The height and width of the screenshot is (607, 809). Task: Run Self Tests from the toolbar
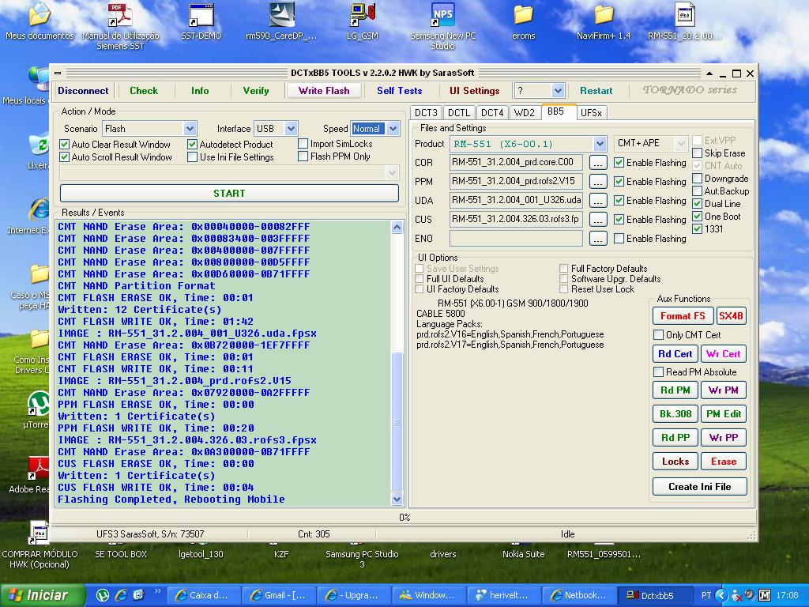[399, 91]
